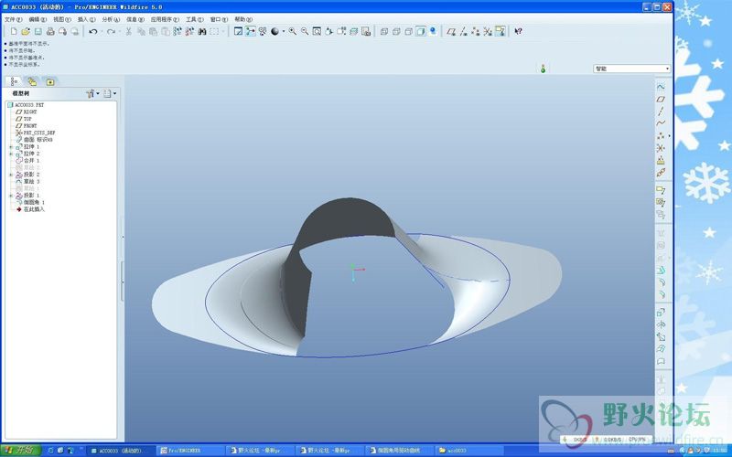Toggle datum axes display
The image size is (732, 457).
point(464,31)
